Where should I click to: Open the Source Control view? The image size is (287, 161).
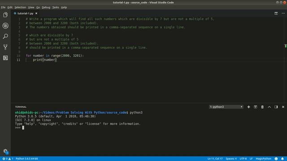pos(5,47)
